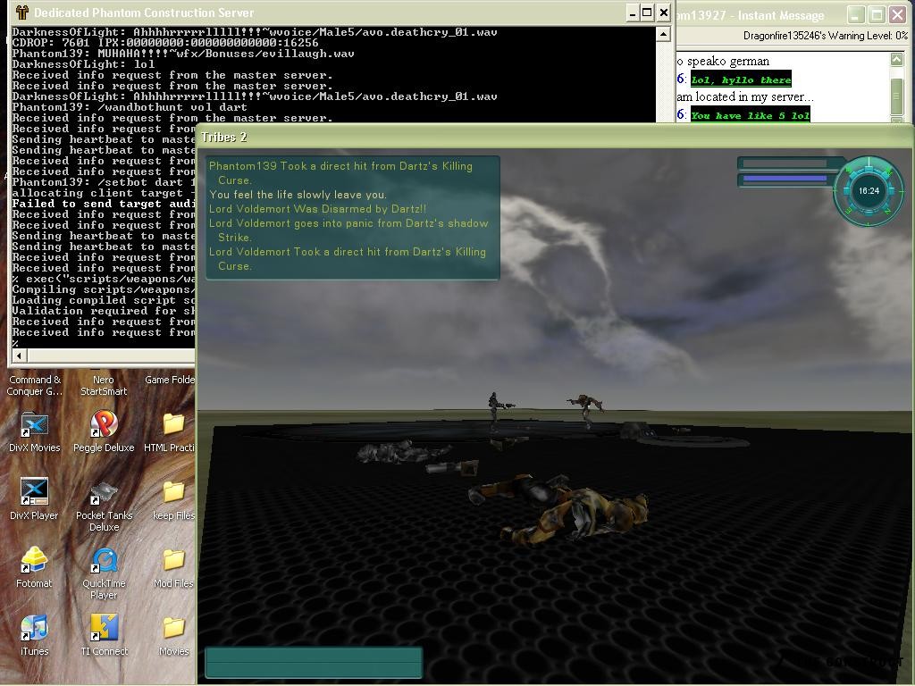Click the Instant Message scrollbar thumb

[x=897, y=96]
